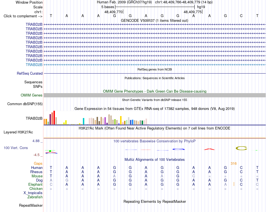Open 'RefSeq genes from NCBI' track title

point(155,69)
